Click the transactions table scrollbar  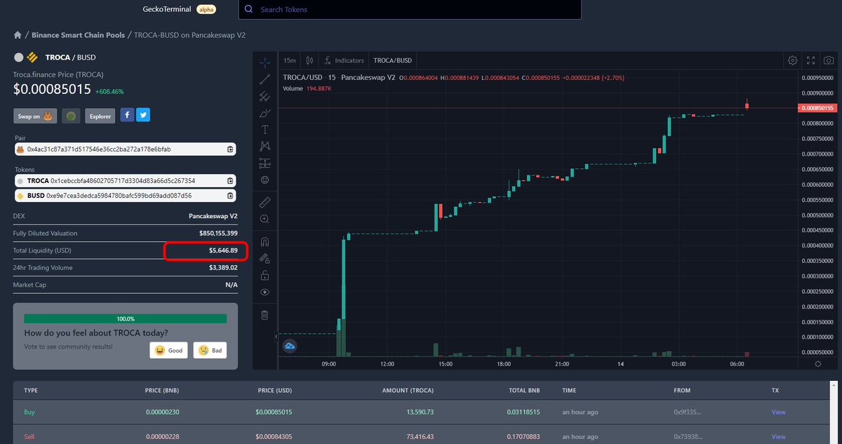click(833, 412)
